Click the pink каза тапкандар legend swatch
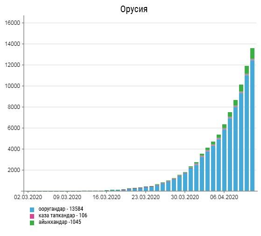The image size is (261, 236). [x=32, y=216]
